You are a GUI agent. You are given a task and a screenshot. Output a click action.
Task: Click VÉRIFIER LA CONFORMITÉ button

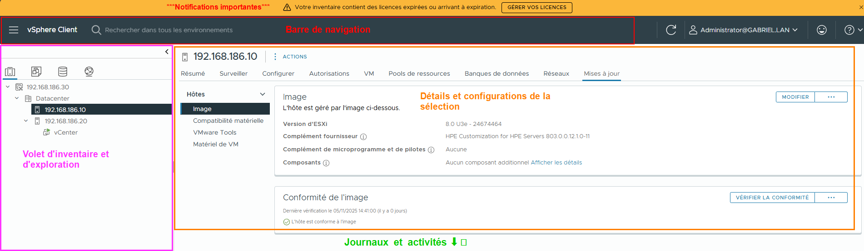pyautogui.click(x=772, y=198)
